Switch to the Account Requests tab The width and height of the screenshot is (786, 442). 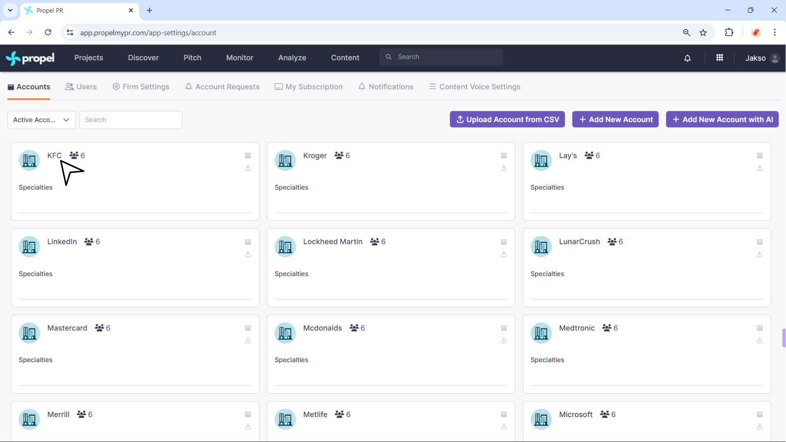point(222,87)
